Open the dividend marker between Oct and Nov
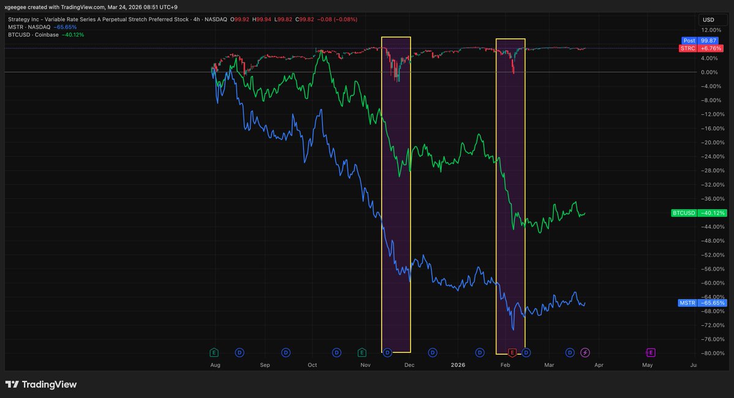 coord(336,352)
